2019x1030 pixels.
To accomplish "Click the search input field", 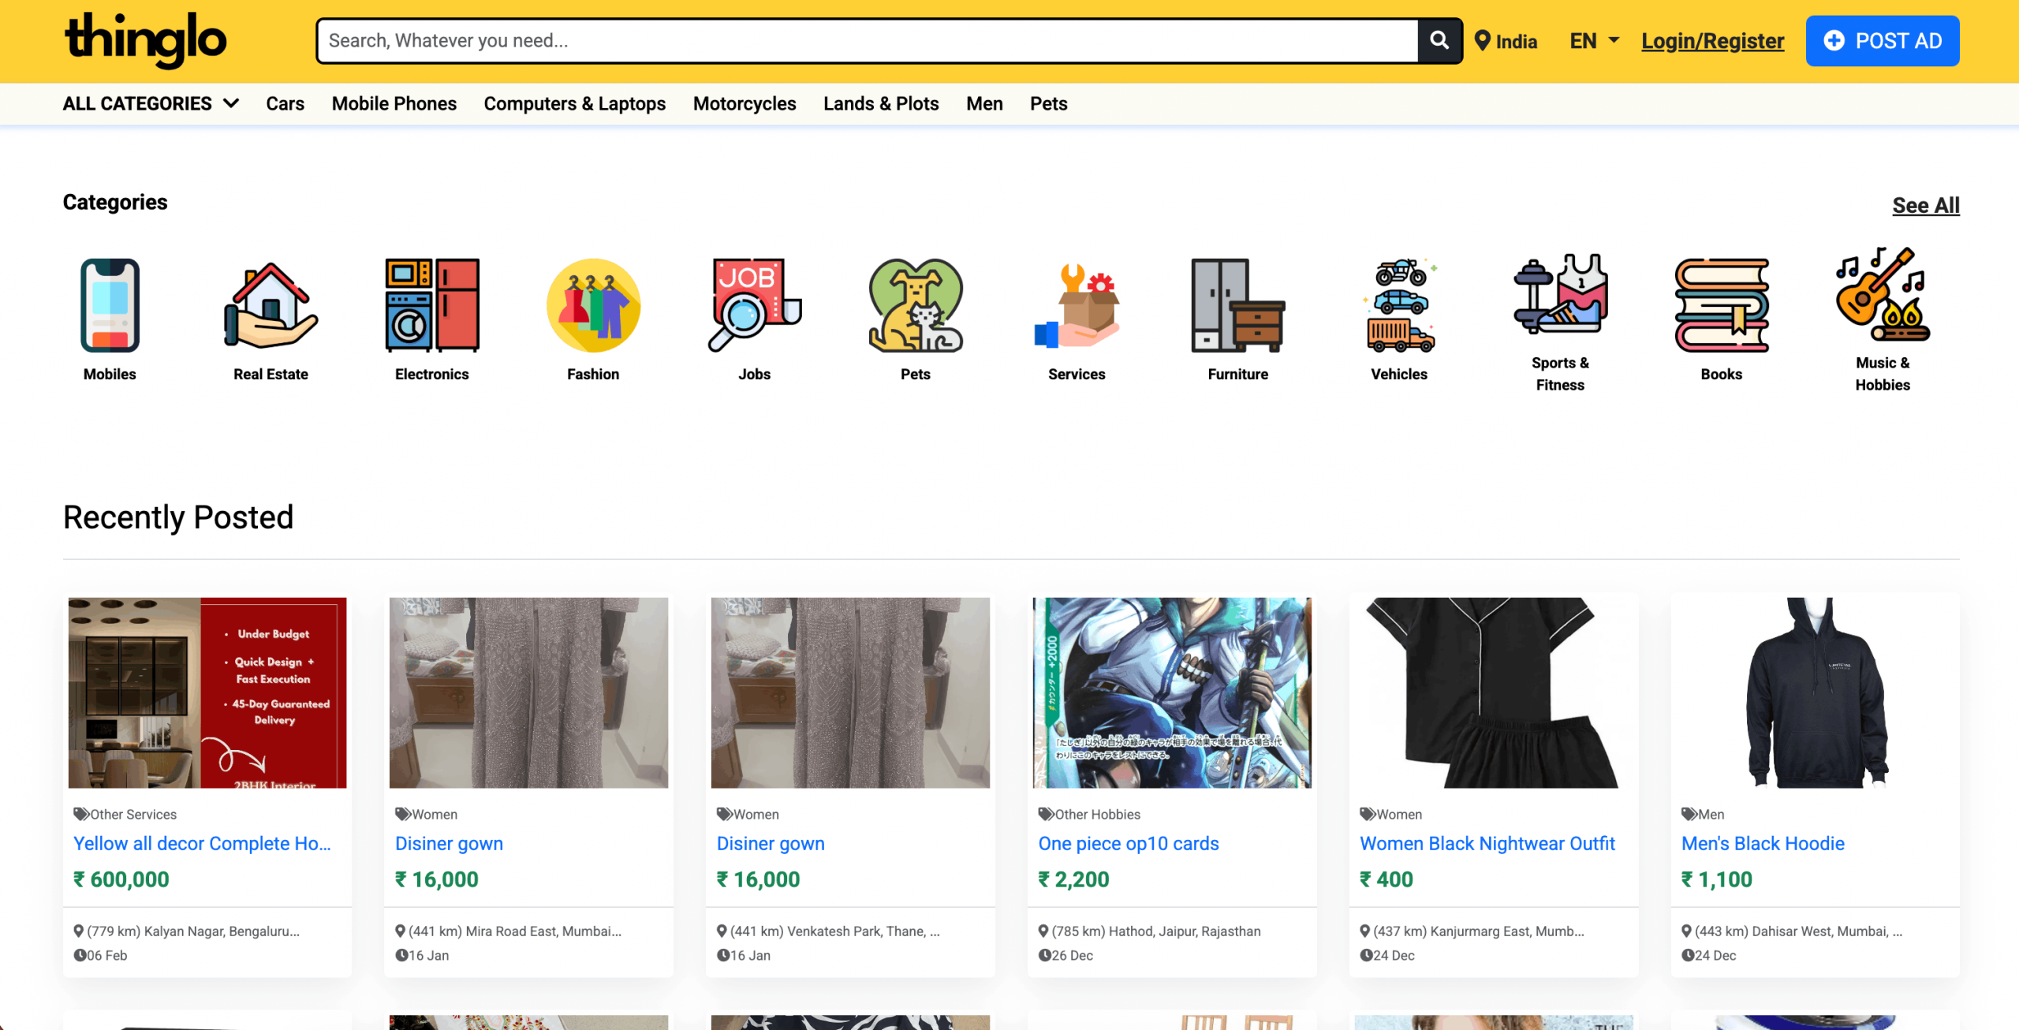I will coord(866,41).
